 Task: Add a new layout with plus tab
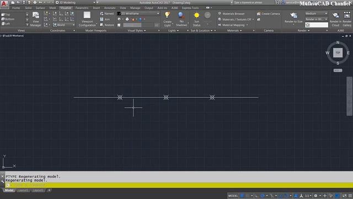click(49, 190)
